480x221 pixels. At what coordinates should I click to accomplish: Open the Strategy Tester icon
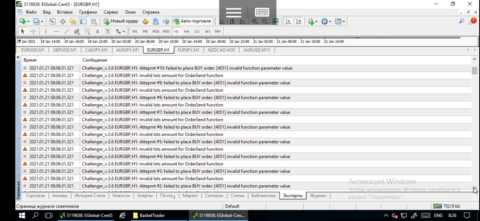coord(94,22)
